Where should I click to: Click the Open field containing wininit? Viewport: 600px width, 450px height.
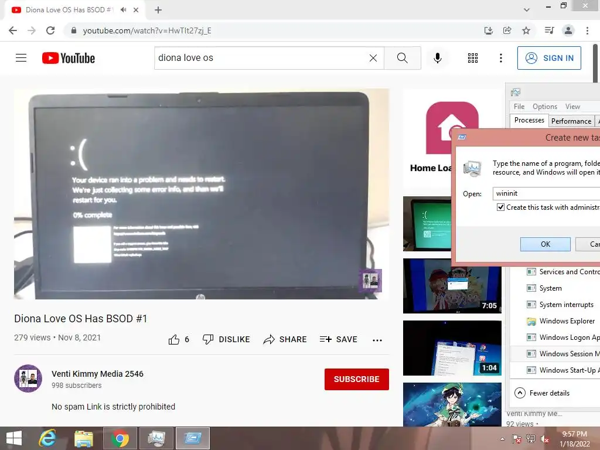[x=547, y=193]
